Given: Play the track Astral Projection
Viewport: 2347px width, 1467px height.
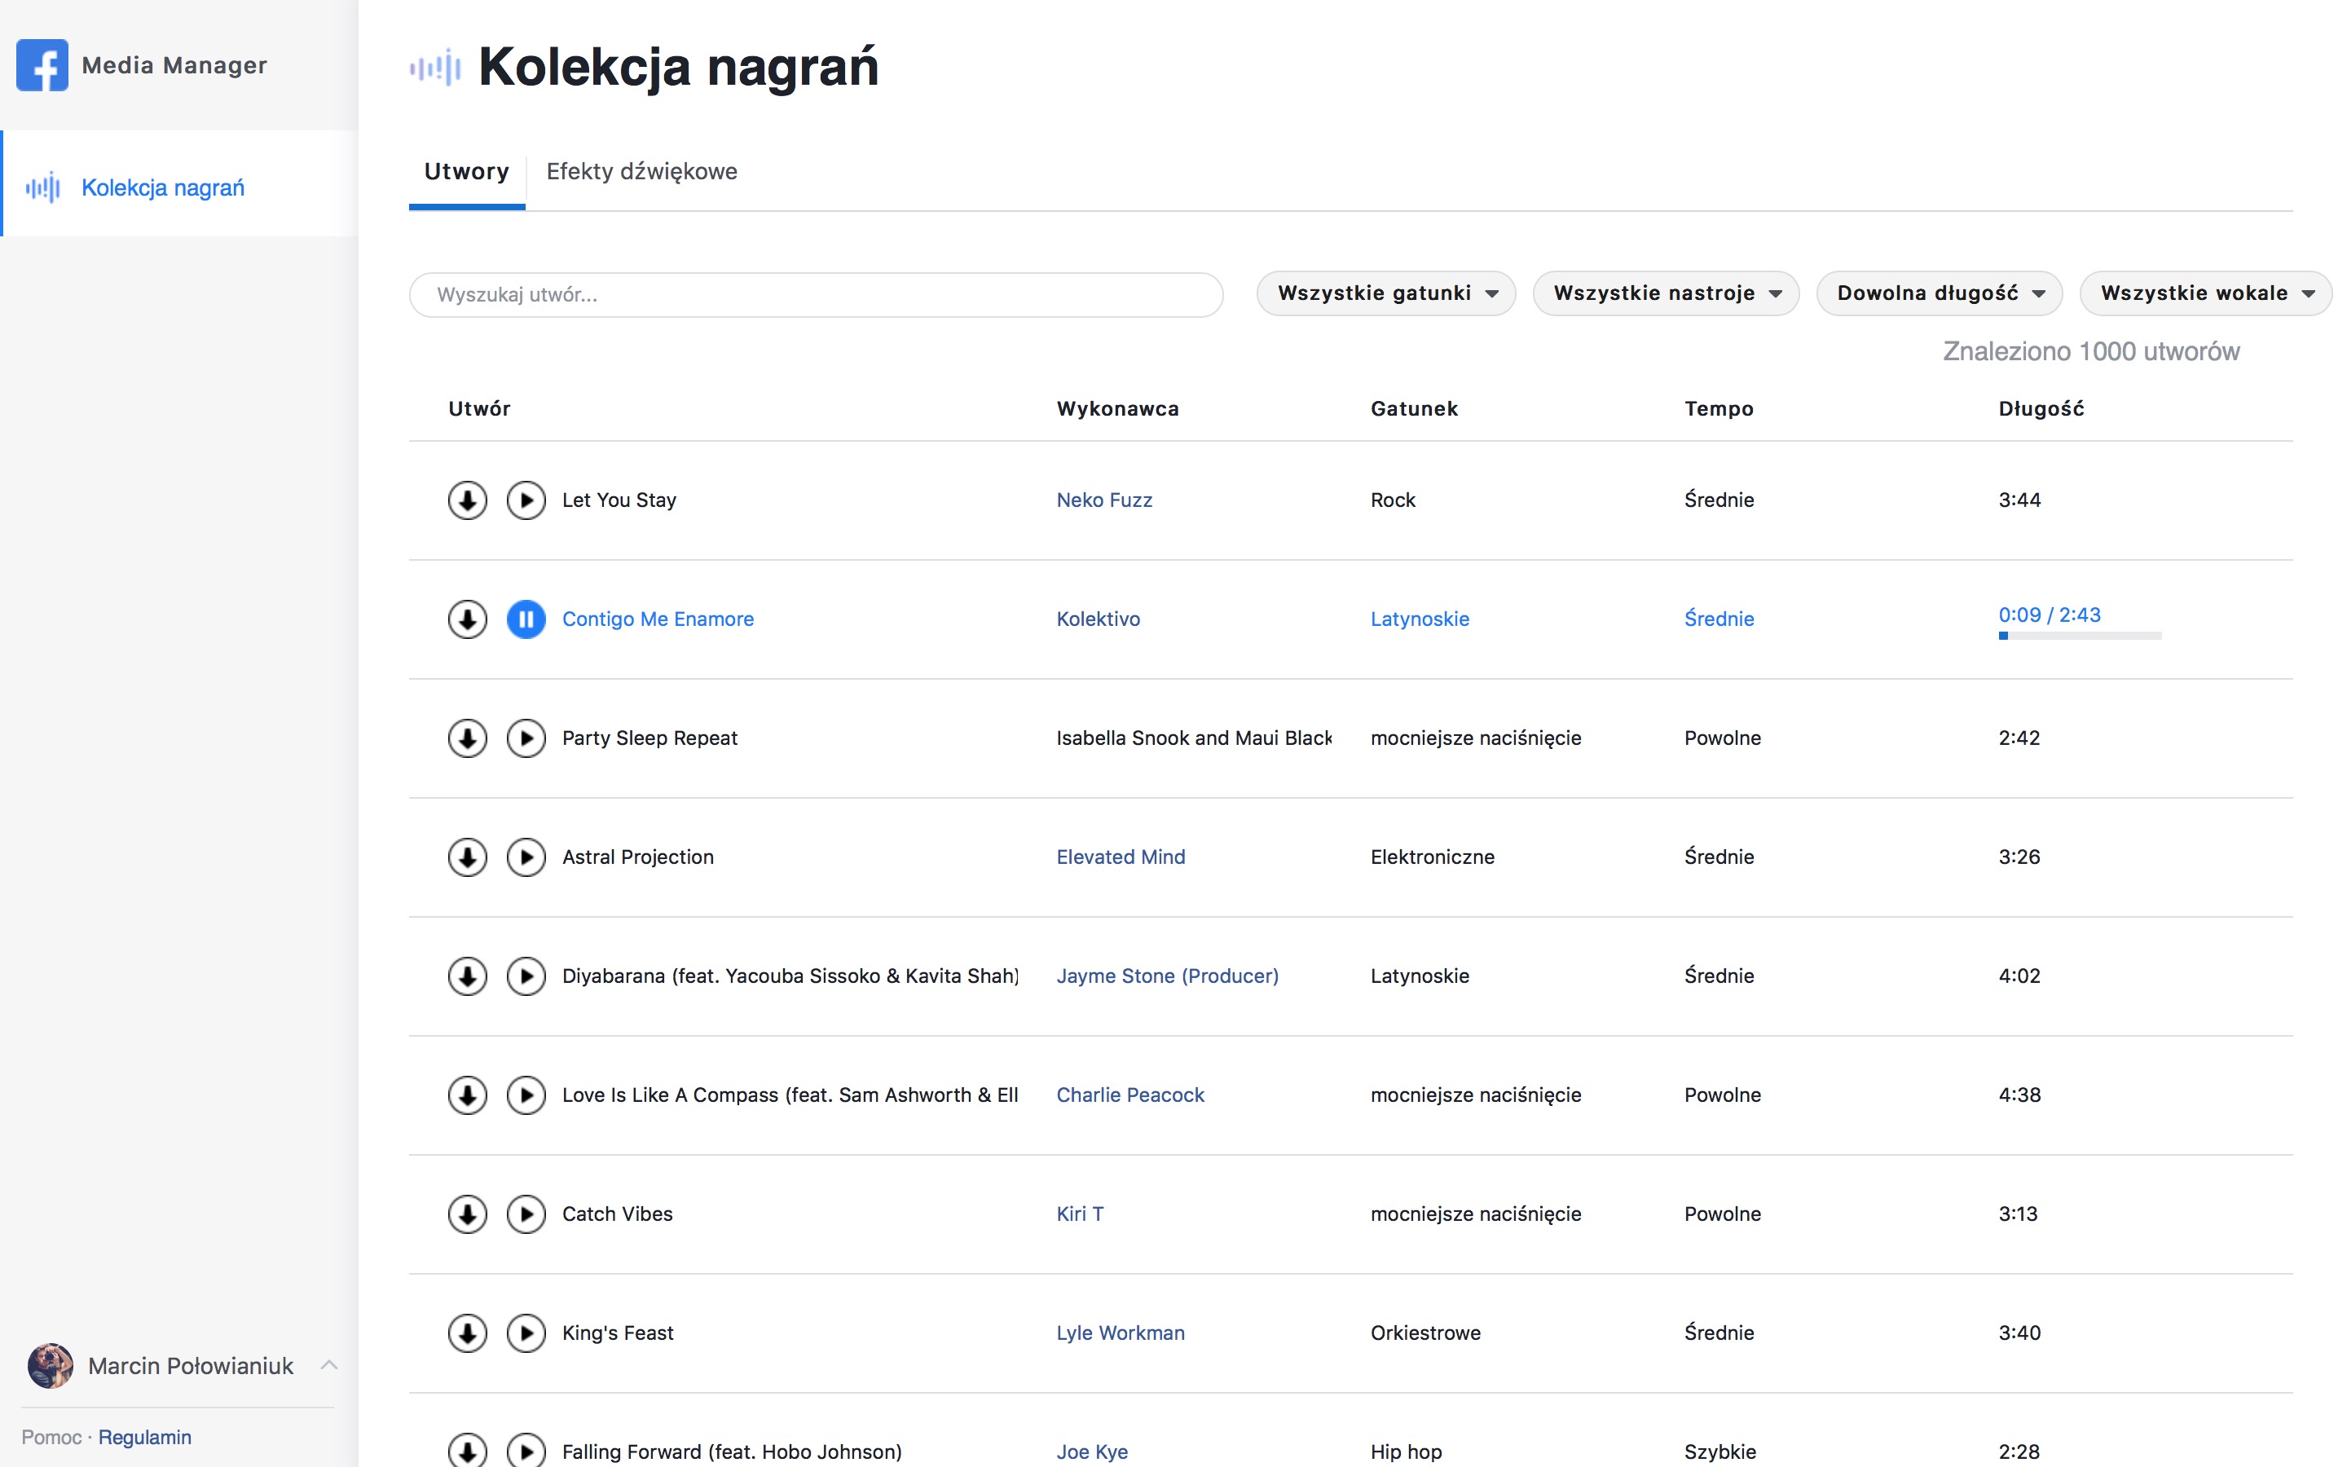Looking at the screenshot, I should point(526,857).
